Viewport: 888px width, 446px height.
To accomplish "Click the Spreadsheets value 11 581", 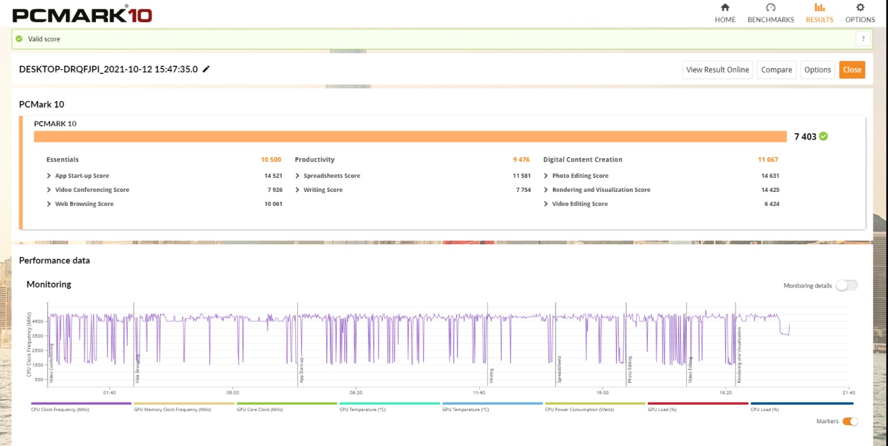I will (x=522, y=176).
